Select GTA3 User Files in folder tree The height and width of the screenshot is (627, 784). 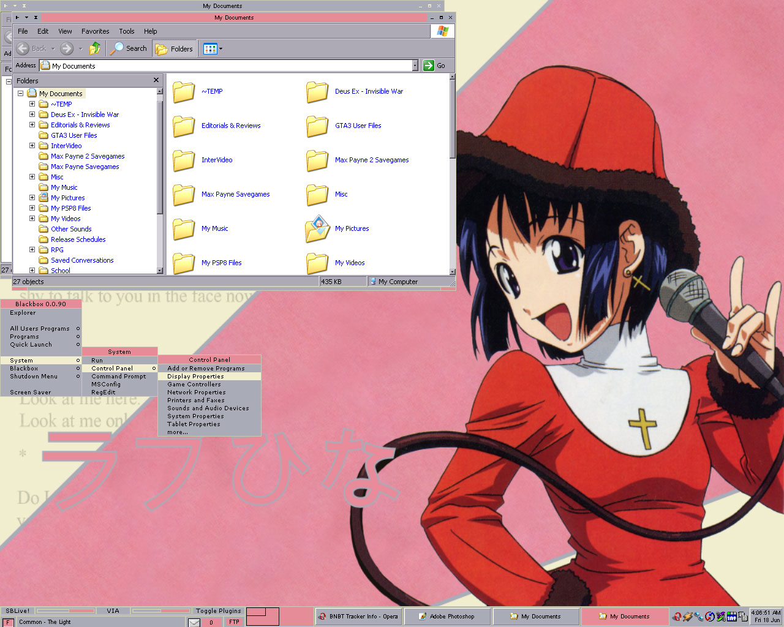(x=73, y=135)
